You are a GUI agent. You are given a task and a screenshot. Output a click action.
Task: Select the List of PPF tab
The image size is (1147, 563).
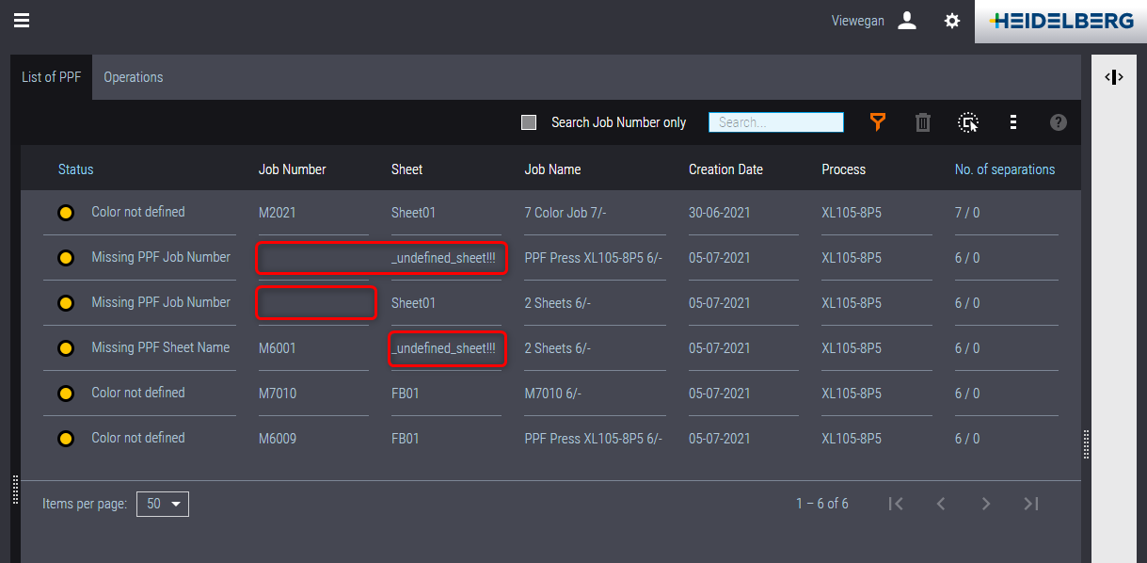52,77
